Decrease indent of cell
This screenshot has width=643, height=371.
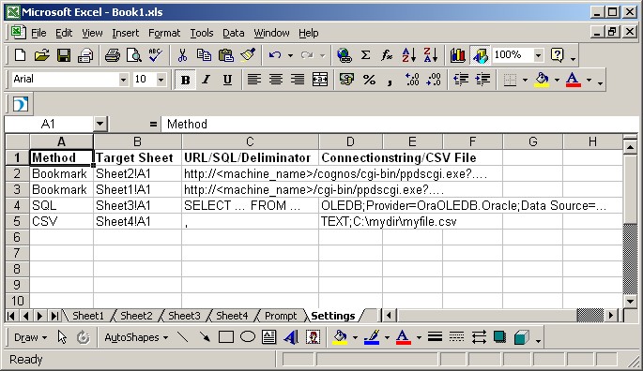(461, 80)
